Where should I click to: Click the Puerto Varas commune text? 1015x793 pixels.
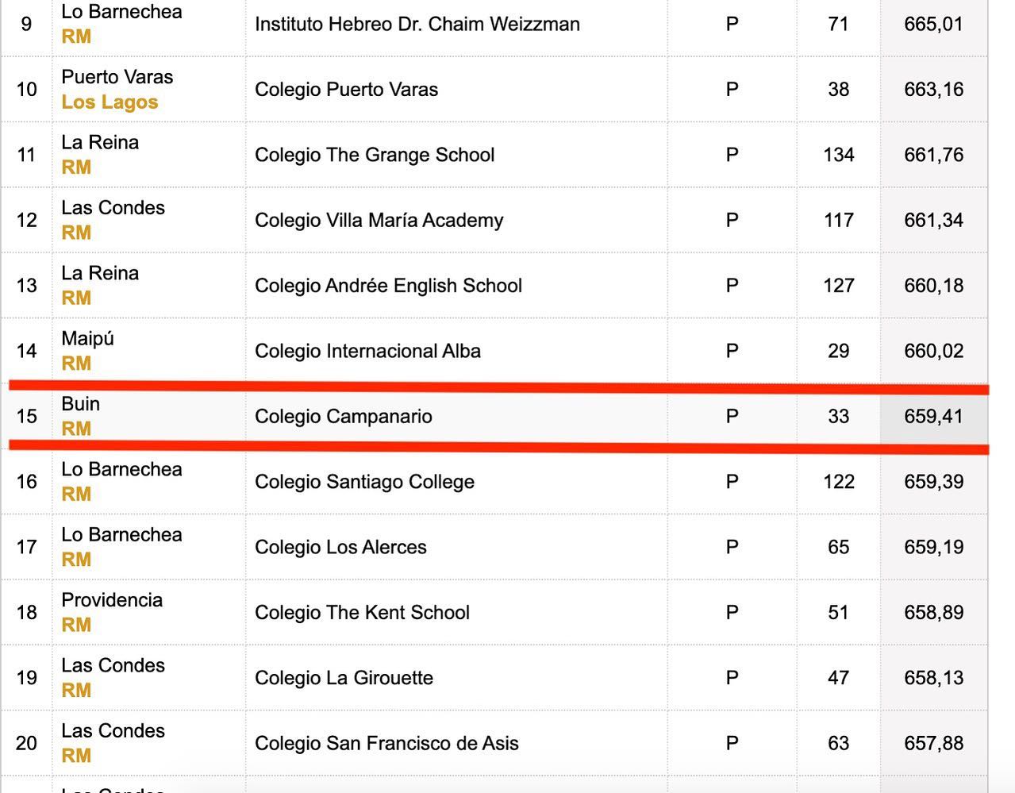click(117, 77)
